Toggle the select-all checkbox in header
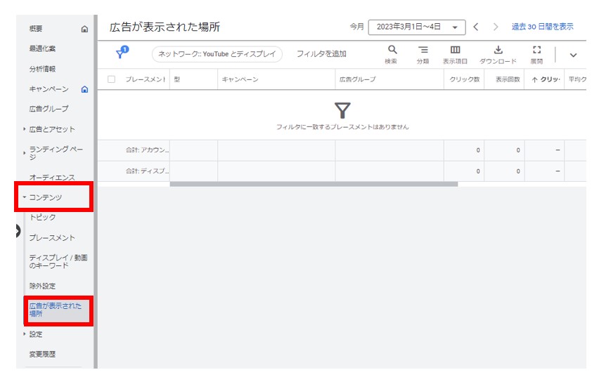 [x=112, y=79]
